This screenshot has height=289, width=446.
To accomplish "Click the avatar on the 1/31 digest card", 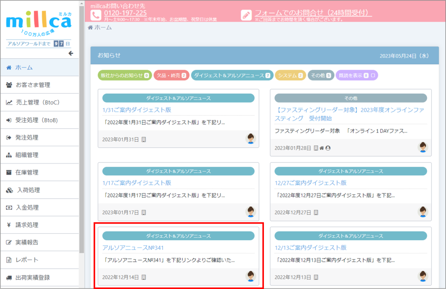I will [x=250, y=139].
